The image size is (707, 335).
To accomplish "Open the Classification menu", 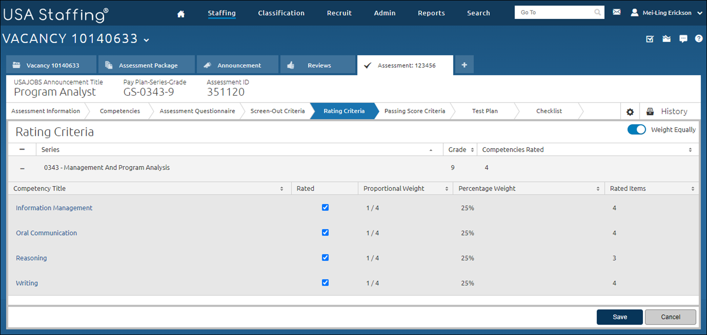I will [281, 13].
